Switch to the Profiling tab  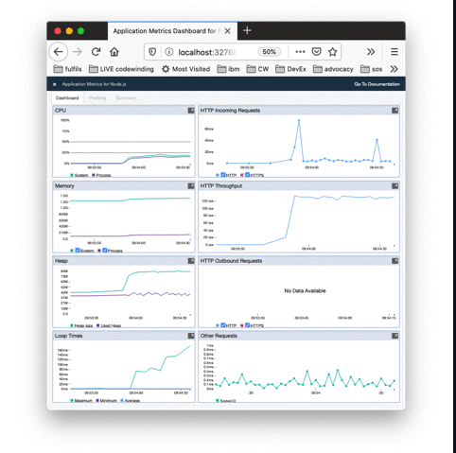pos(97,97)
